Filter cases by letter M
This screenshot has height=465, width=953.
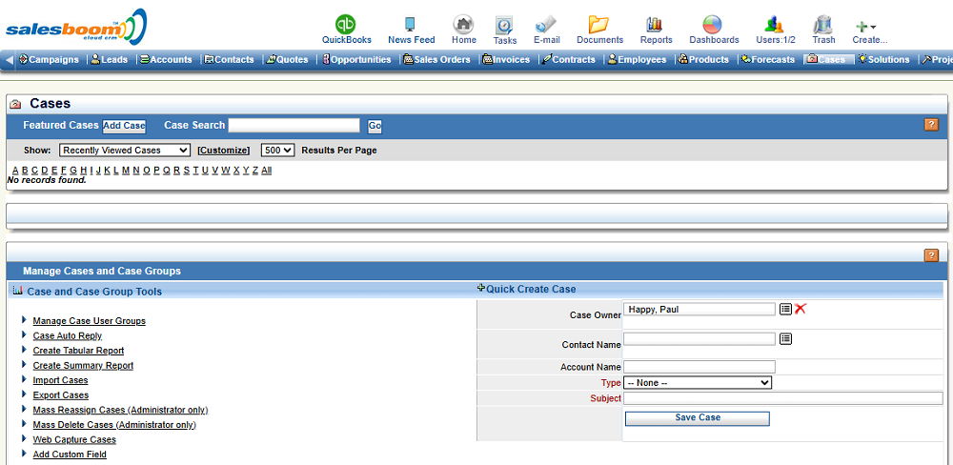[x=126, y=171]
